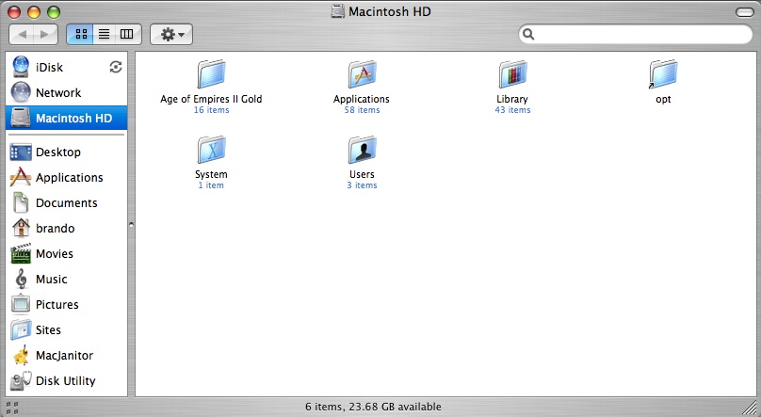Click the window resize grip corner
Viewport: 761px width, 417px height.
click(x=750, y=407)
